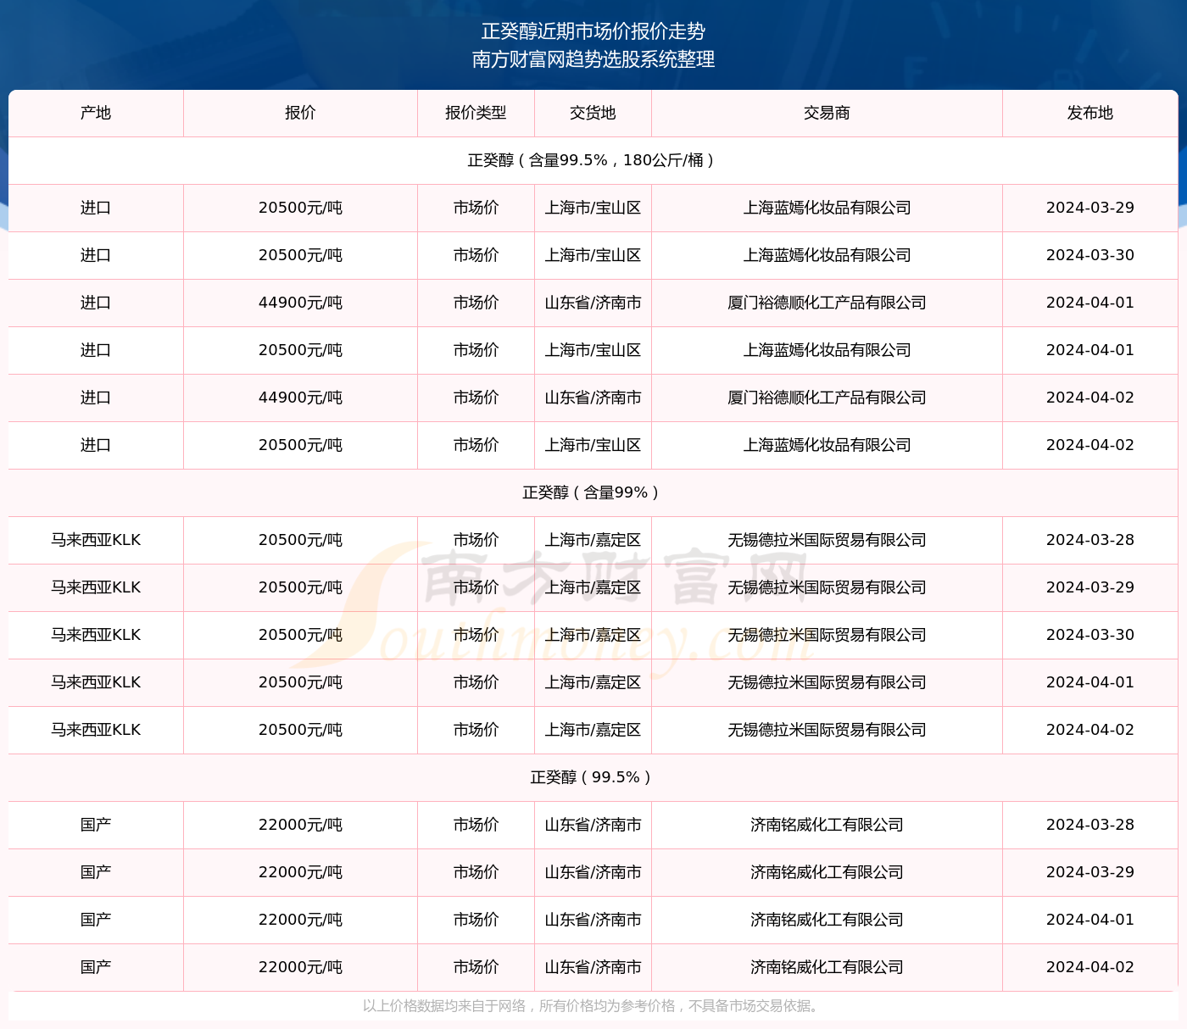Click 厦门裕德顺化工产品有限公司 in the 2024-04-01 row
This screenshot has height=1029, width=1187.
[x=827, y=303]
